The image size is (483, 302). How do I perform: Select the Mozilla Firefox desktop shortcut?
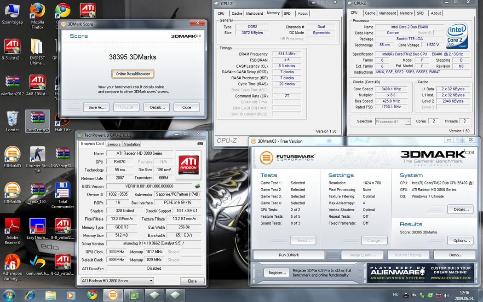coord(37,16)
